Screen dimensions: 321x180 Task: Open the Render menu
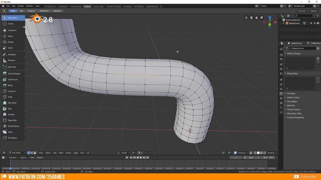(x=21, y=6)
